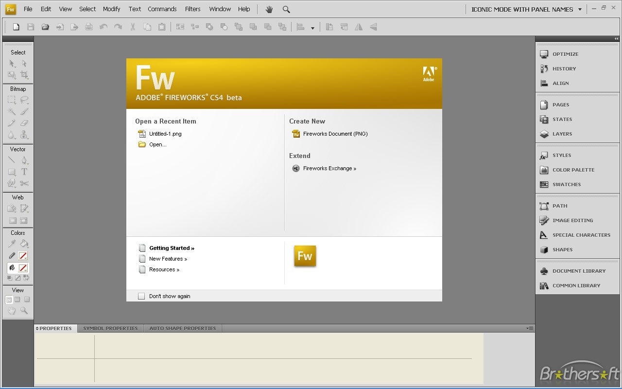Open the File menu
Screen dimensions: 622x389
(x=28, y=9)
